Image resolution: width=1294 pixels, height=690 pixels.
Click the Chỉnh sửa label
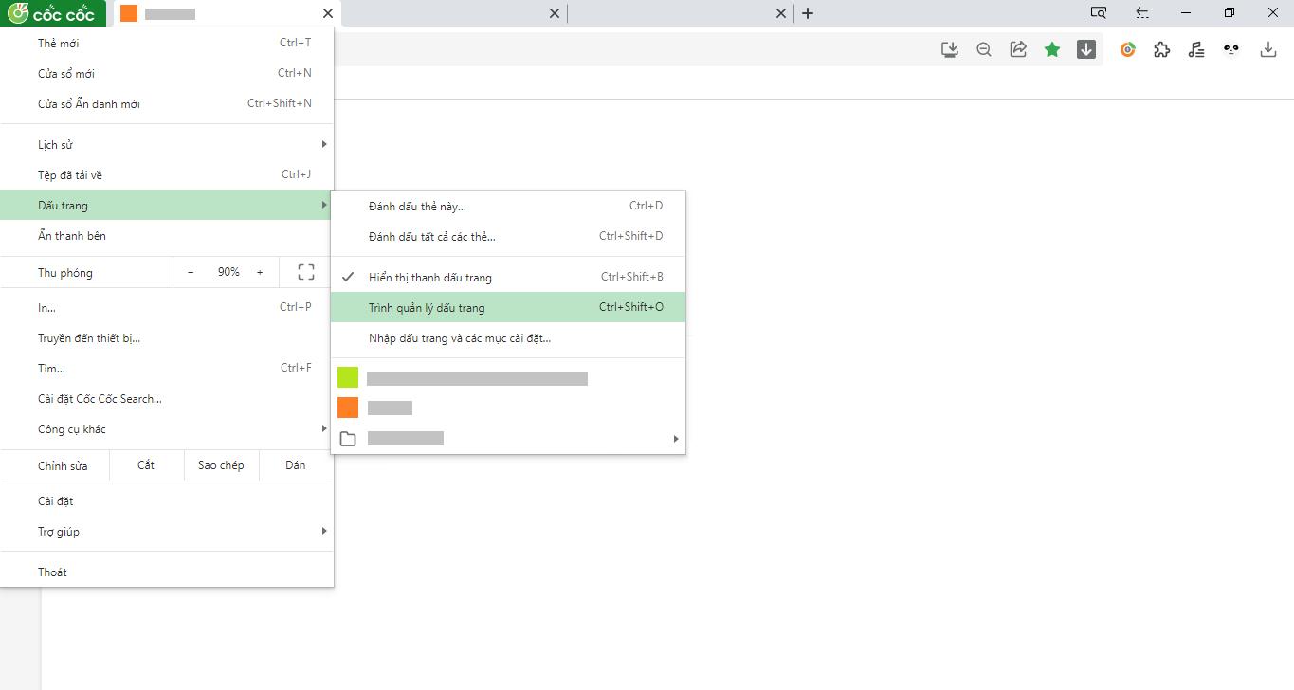click(x=63, y=466)
